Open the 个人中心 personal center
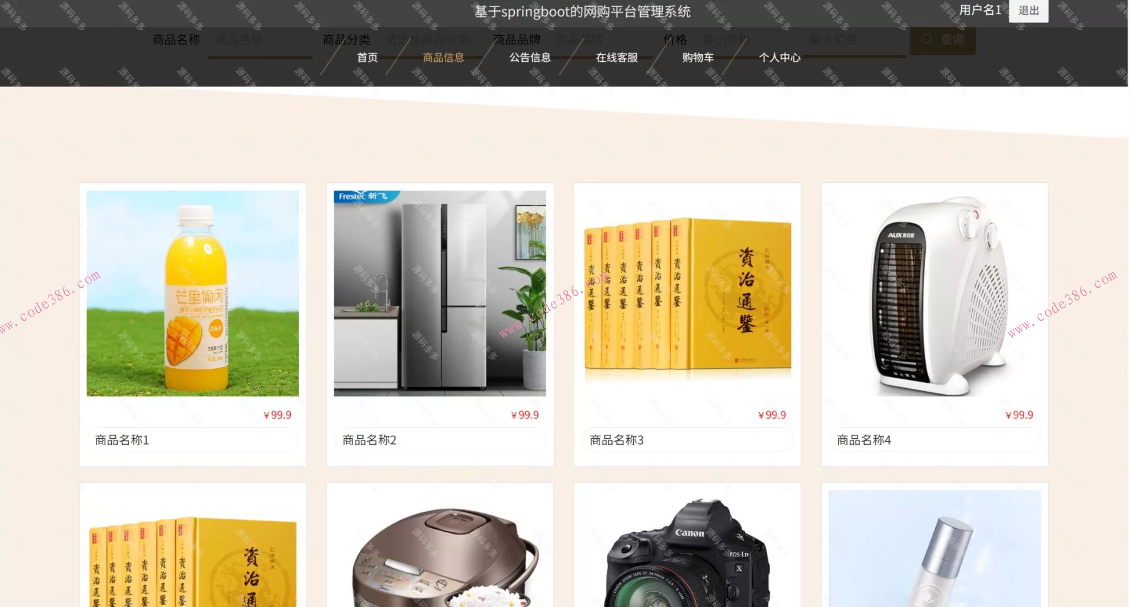The image size is (1130, 607). [779, 58]
